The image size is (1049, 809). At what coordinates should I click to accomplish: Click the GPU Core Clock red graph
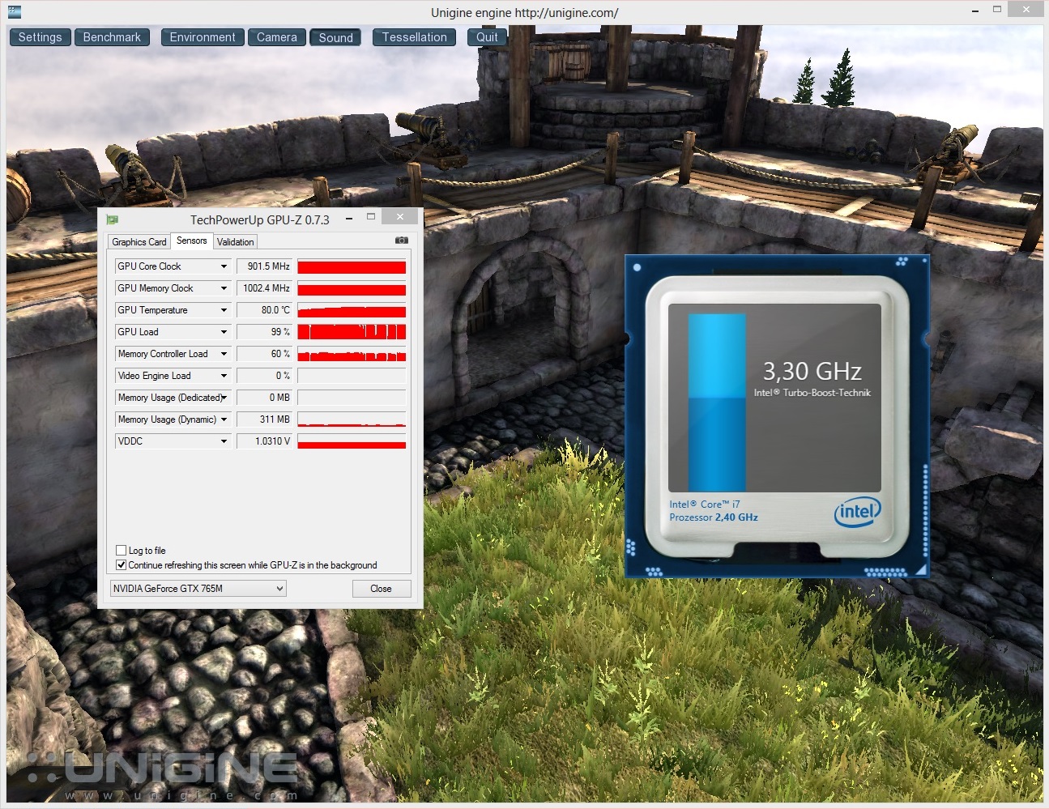click(x=352, y=266)
